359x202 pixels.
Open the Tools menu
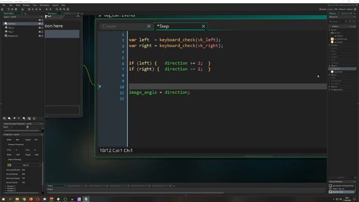tap(35, 5)
